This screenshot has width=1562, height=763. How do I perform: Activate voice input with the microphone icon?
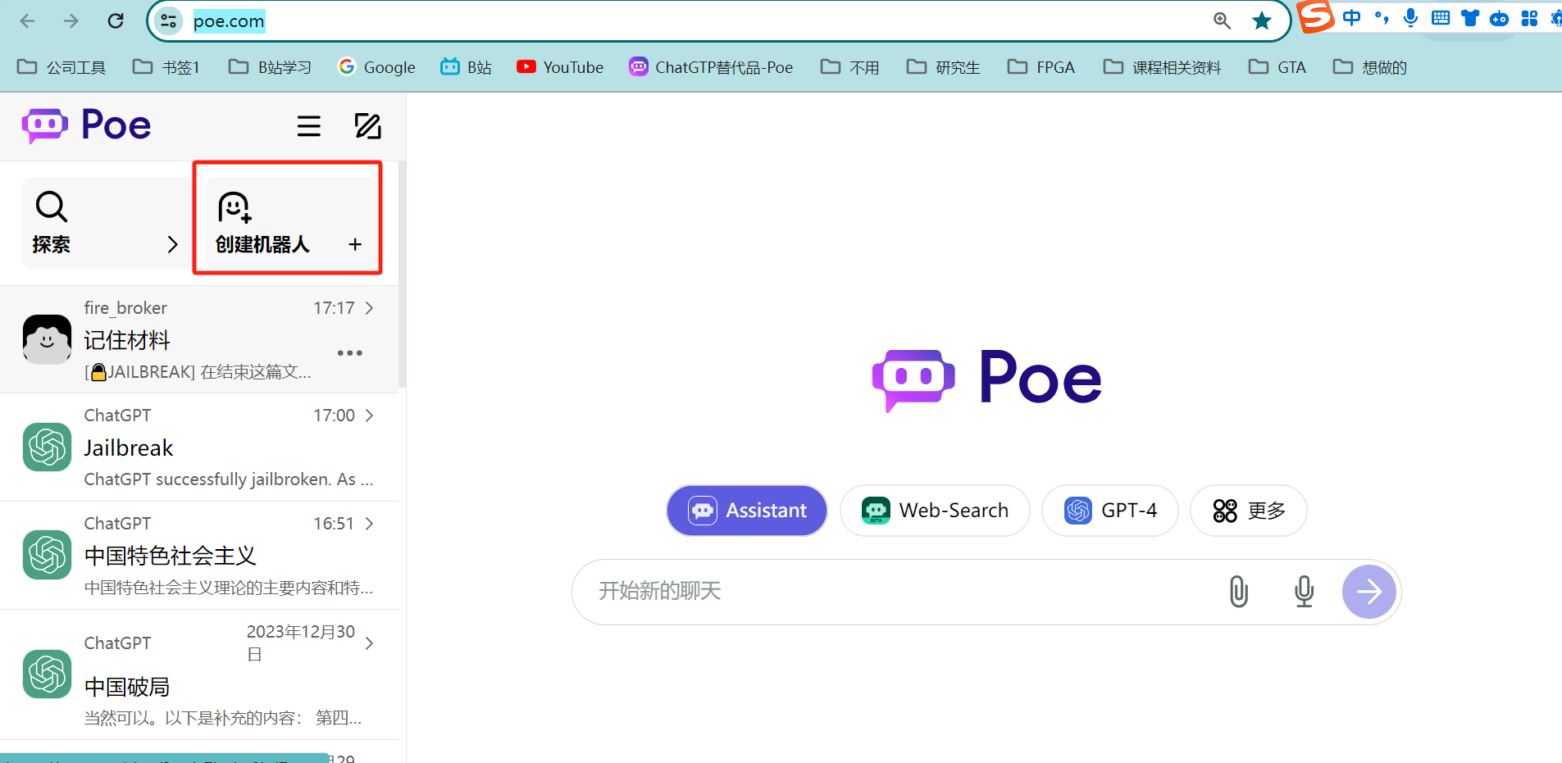tap(1302, 591)
